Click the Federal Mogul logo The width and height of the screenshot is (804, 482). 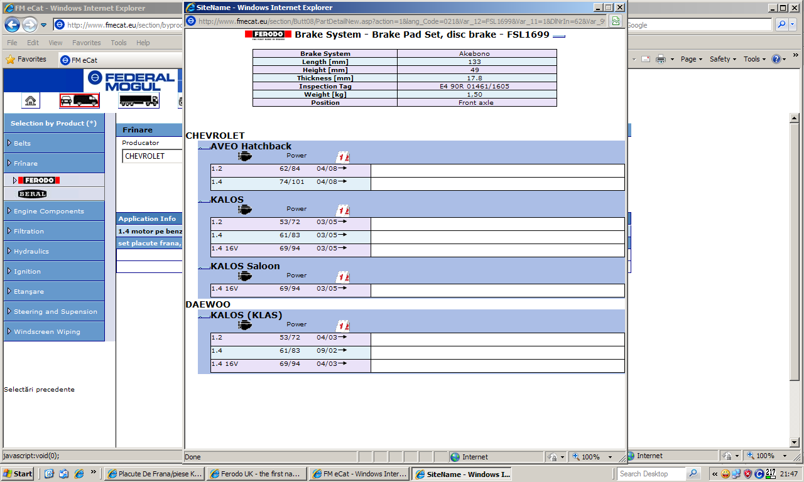point(131,81)
